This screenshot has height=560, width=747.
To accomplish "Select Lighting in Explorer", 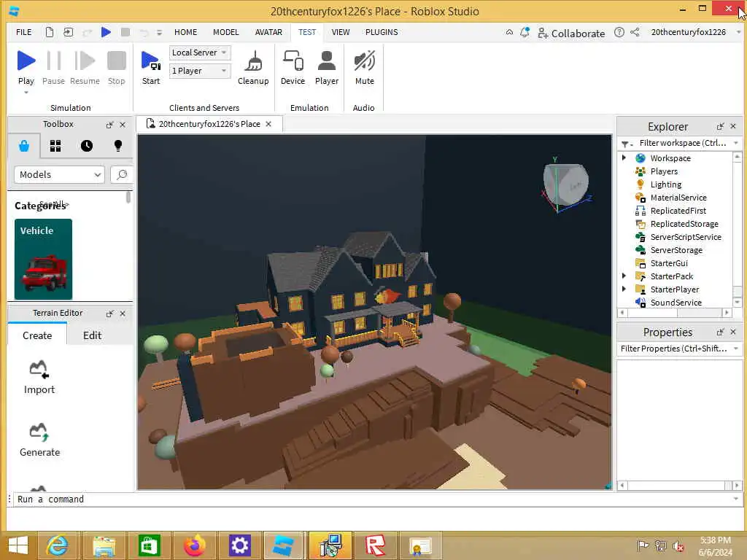I will (x=665, y=184).
